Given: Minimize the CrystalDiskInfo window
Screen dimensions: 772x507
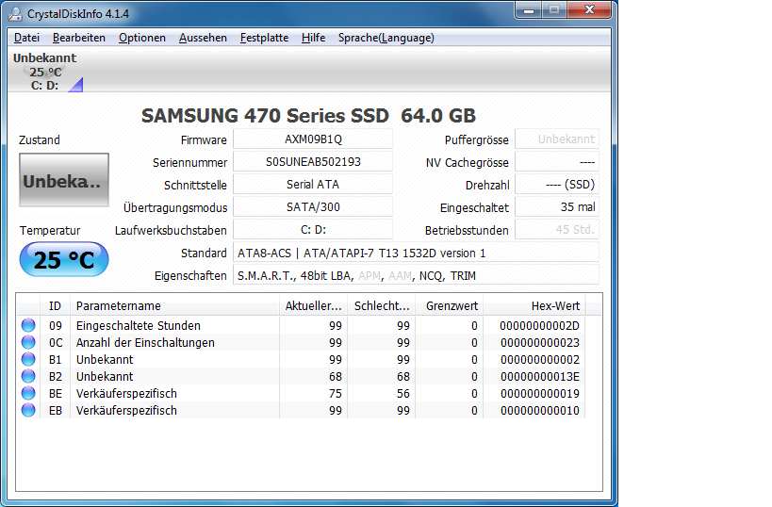Looking at the screenshot, I should [x=529, y=9].
